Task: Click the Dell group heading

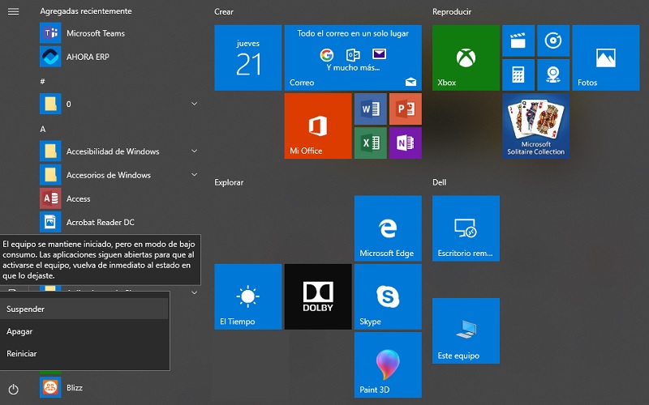Action: pos(440,182)
